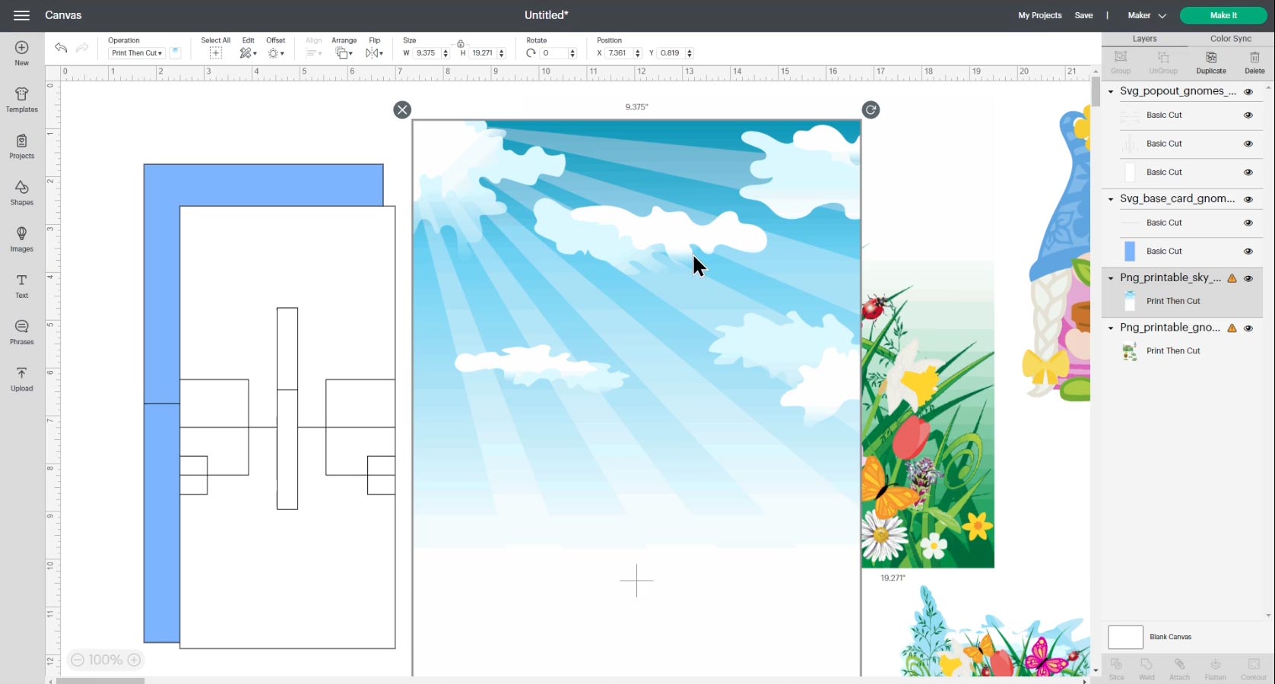Collapse the Svg_popout_gnomes layer group
The height and width of the screenshot is (684, 1275).
point(1111,91)
